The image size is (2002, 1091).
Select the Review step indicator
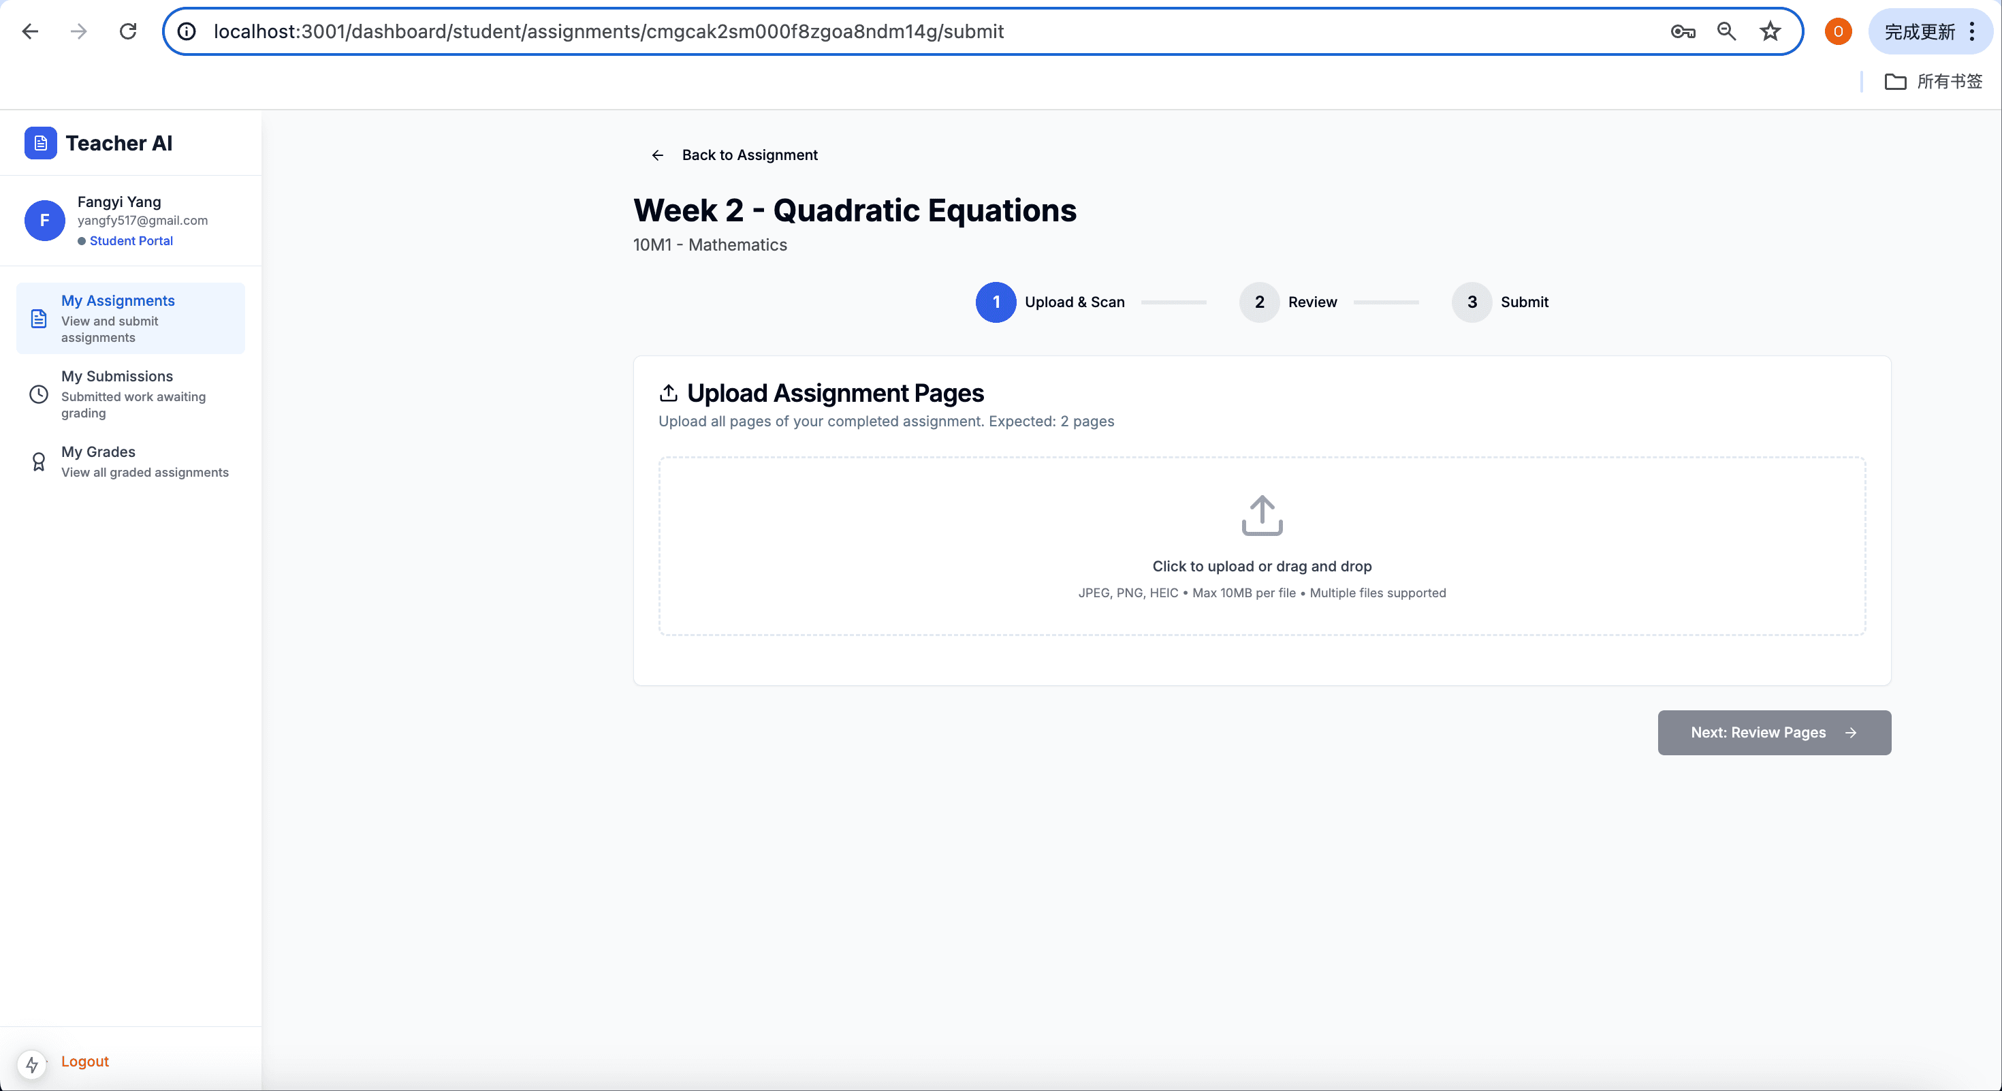(x=1259, y=302)
